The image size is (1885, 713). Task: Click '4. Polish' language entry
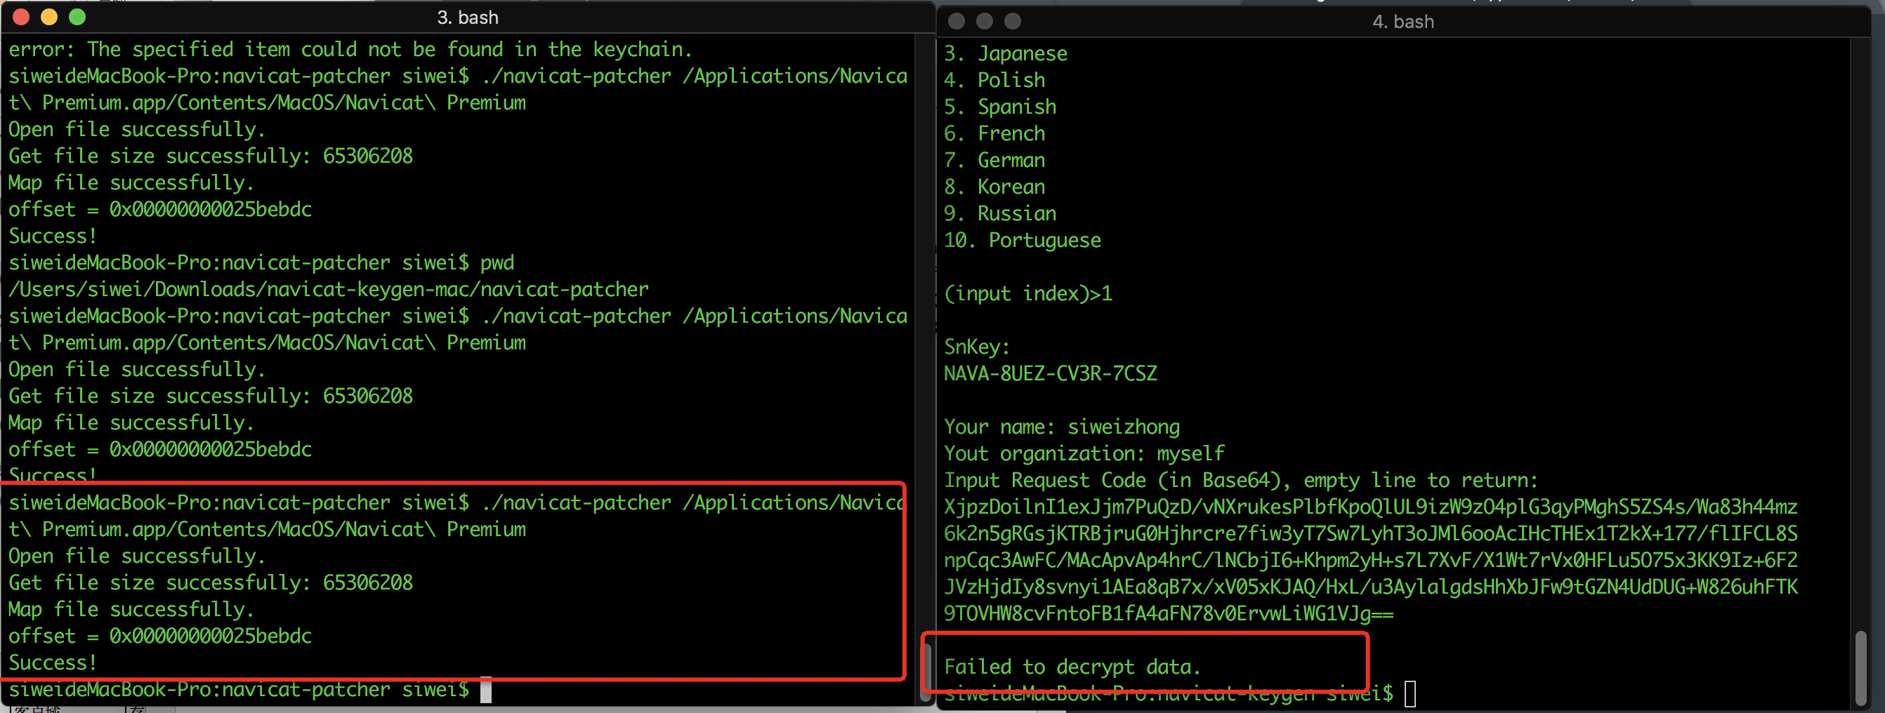[994, 81]
